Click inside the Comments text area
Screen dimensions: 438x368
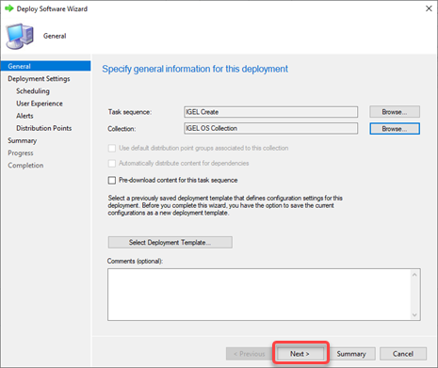[259, 295]
